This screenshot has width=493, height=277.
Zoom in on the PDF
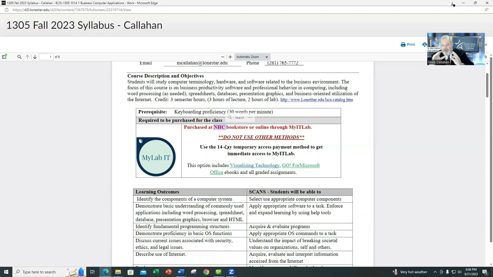230,57
